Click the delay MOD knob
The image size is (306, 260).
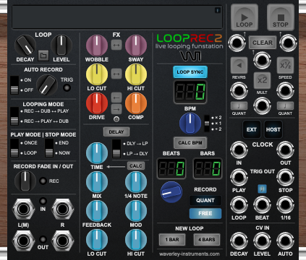tap(136, 211)
